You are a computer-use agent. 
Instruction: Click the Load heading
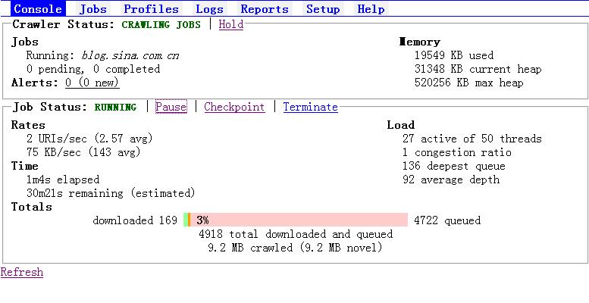tap(401, 125)
